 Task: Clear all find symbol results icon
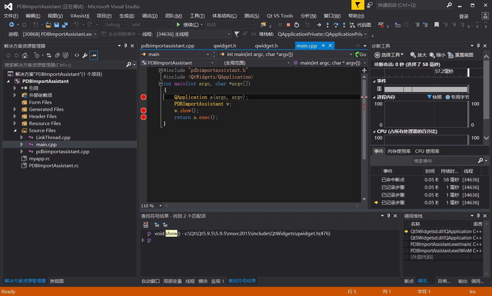pyautogui.click(x=146, y=225)
